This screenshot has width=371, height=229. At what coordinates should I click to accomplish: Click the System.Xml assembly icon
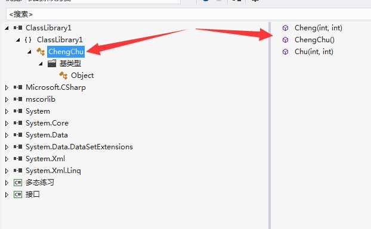[18, 158]
